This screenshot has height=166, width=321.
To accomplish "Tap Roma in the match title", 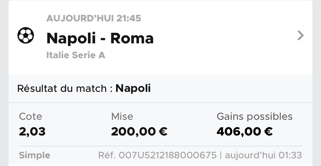I will point(132,38).
